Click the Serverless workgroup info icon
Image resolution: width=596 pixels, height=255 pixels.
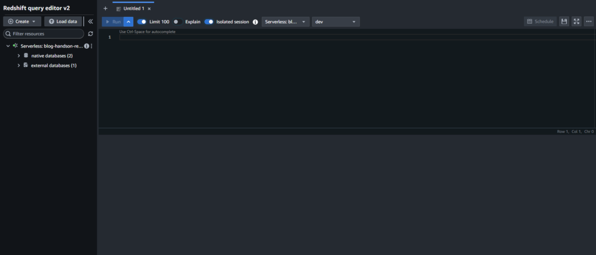(x=87, y=46)
